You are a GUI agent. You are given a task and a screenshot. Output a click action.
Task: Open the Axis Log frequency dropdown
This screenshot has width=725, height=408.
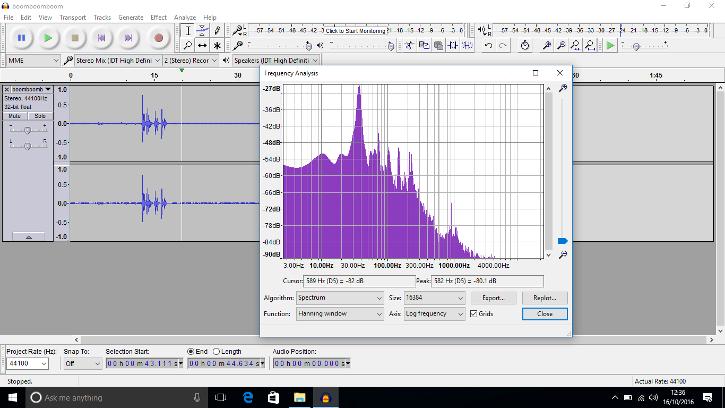(x=435, y=314)
